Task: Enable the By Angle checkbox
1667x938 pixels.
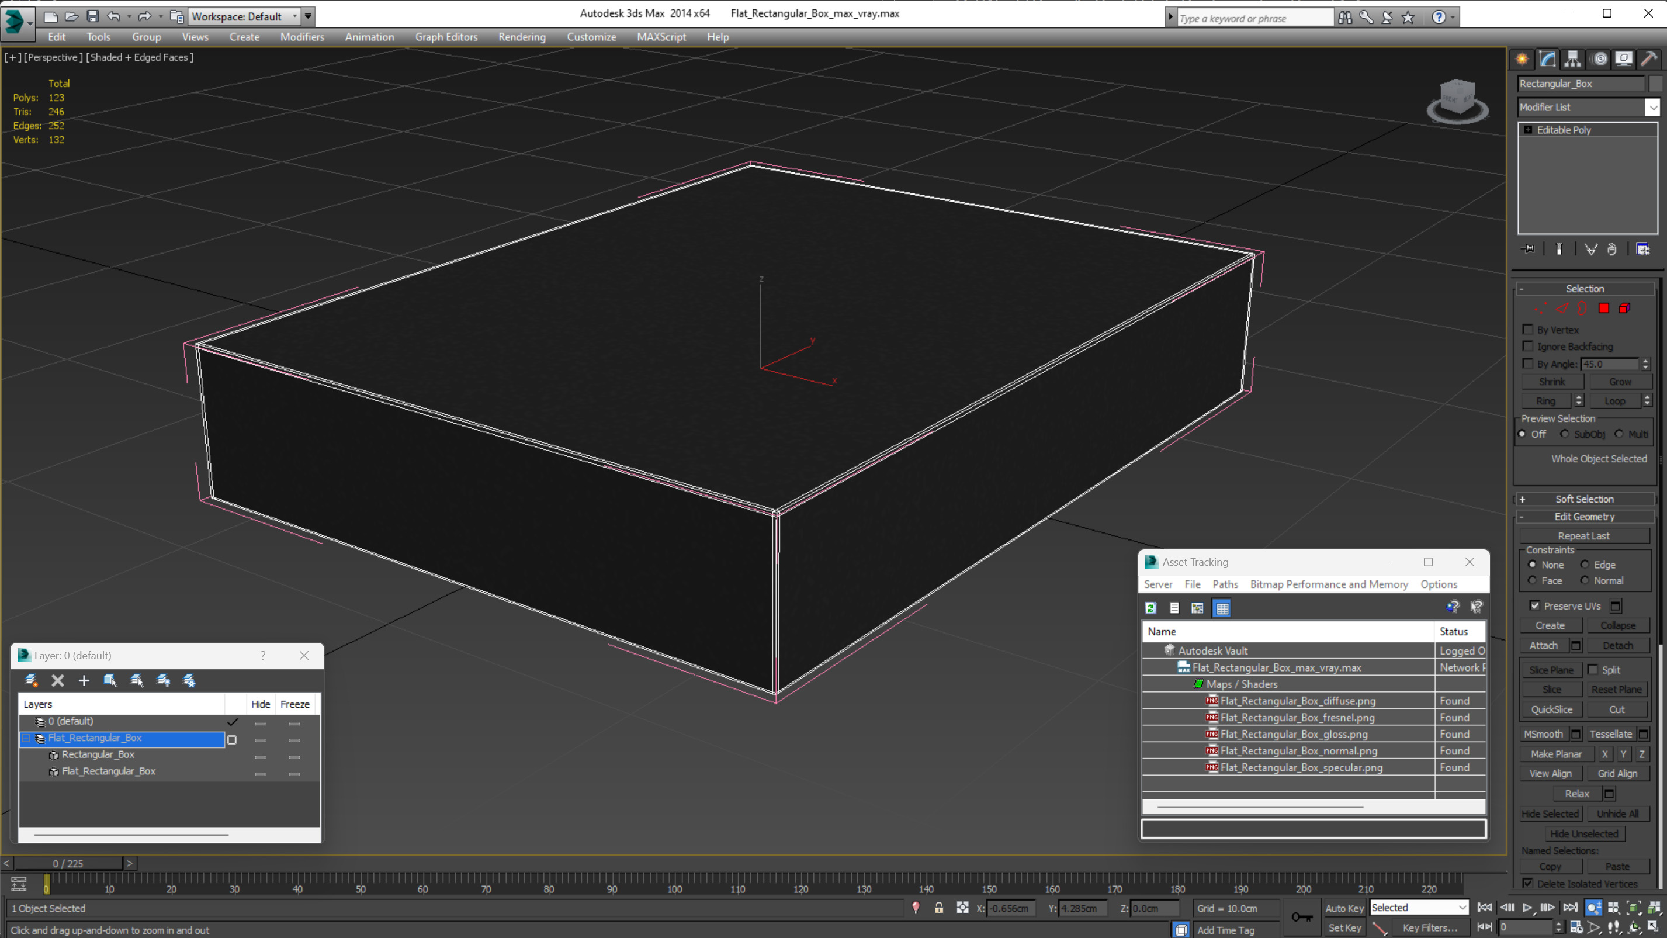Action: coord(1528,364)
